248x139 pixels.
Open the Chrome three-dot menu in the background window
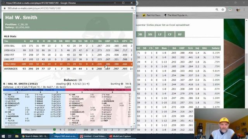coord(245,10)
